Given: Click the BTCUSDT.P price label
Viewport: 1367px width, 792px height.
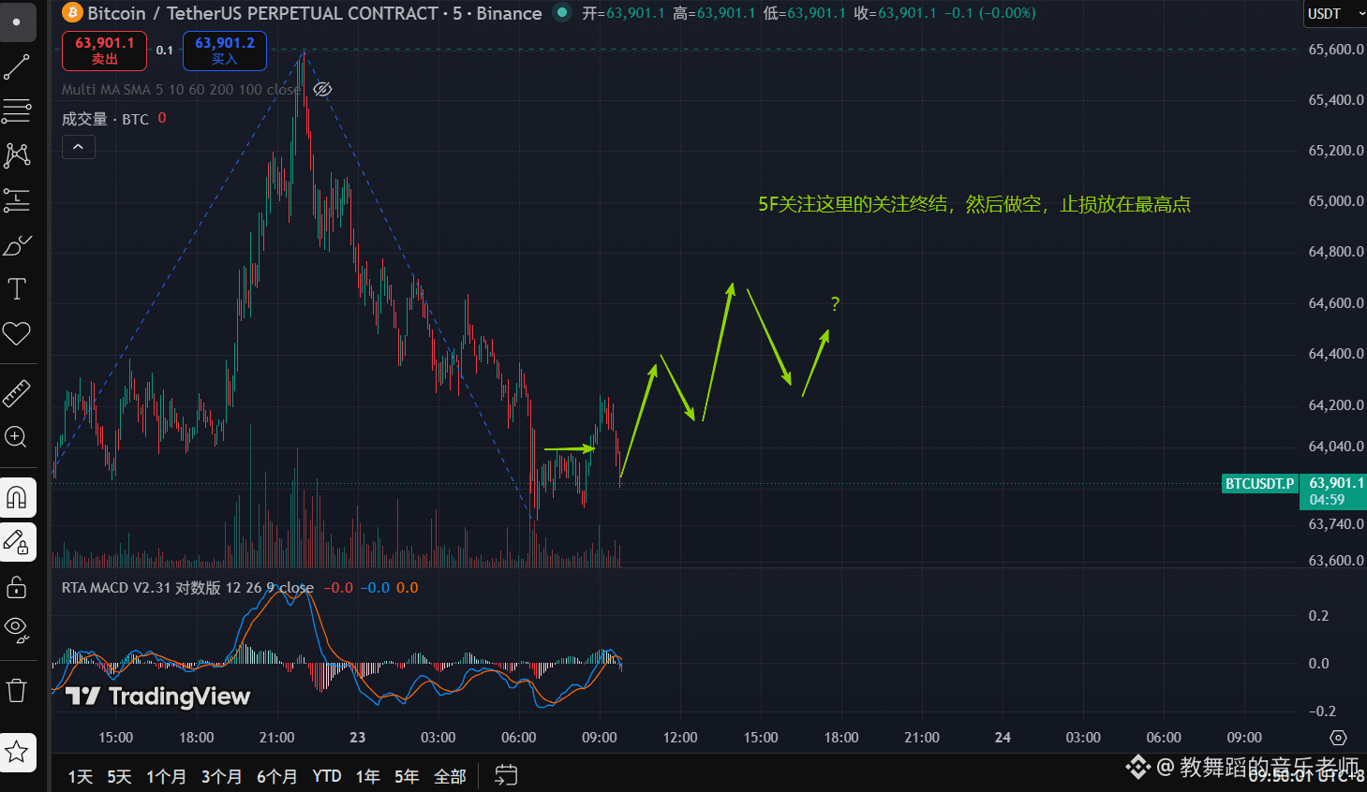Looking at the screenshot, I should (x=1259, y=484).
